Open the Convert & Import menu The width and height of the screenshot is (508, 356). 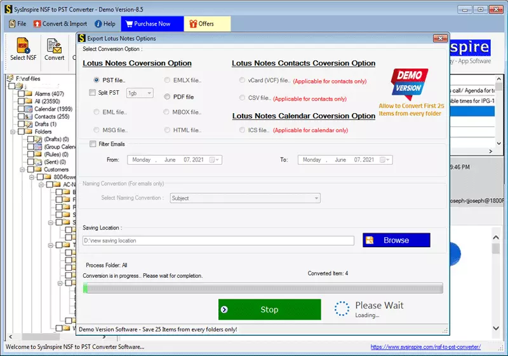(60, 24)
